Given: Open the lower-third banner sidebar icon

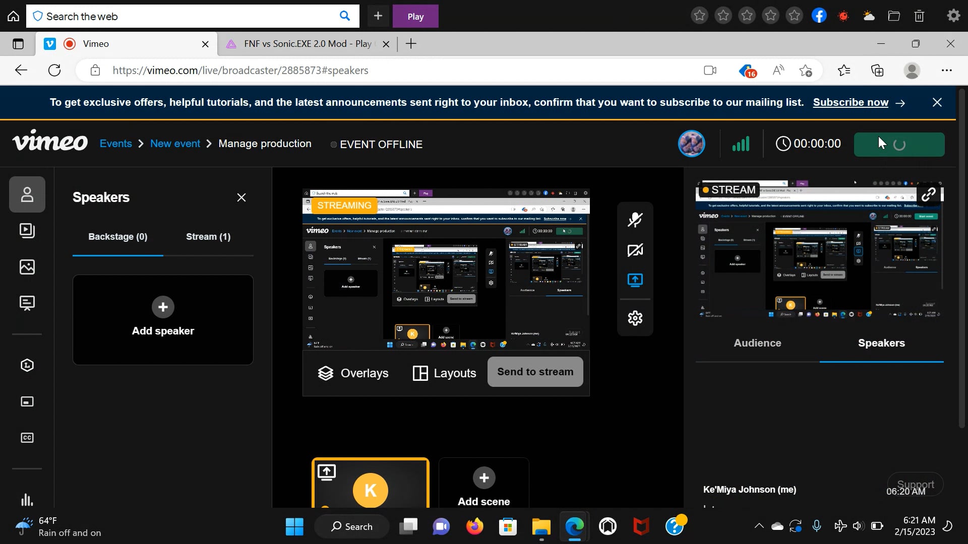Looking at the screenshot, I should [27, 401].
